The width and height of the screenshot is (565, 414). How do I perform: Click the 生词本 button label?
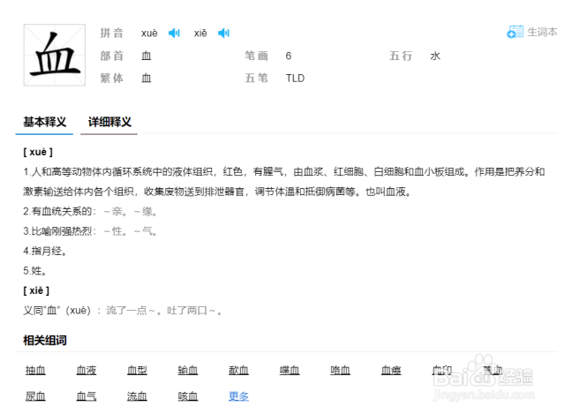click(x=542, y=33)
